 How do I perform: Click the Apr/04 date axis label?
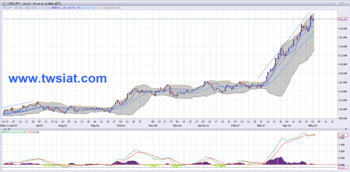pyautogui.click(x=287, y=126)
